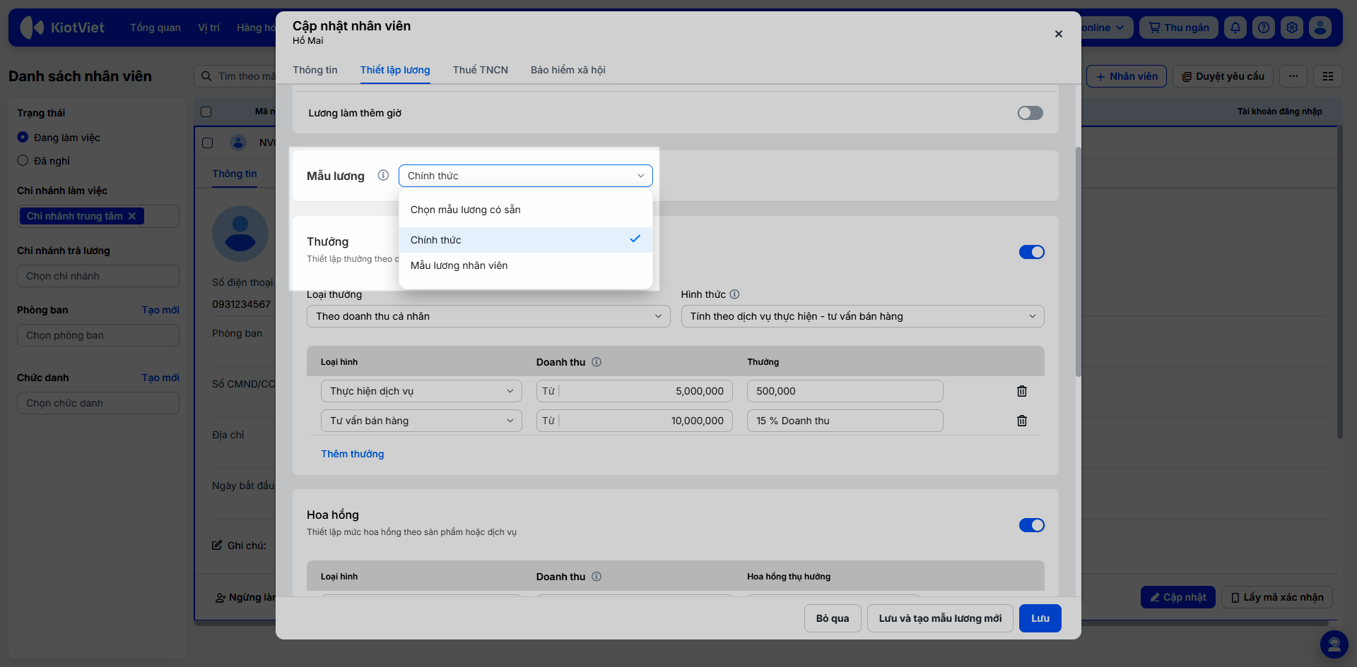Toggle the Thưởng switch off

pyautogui.click(x=1032, y=252)
